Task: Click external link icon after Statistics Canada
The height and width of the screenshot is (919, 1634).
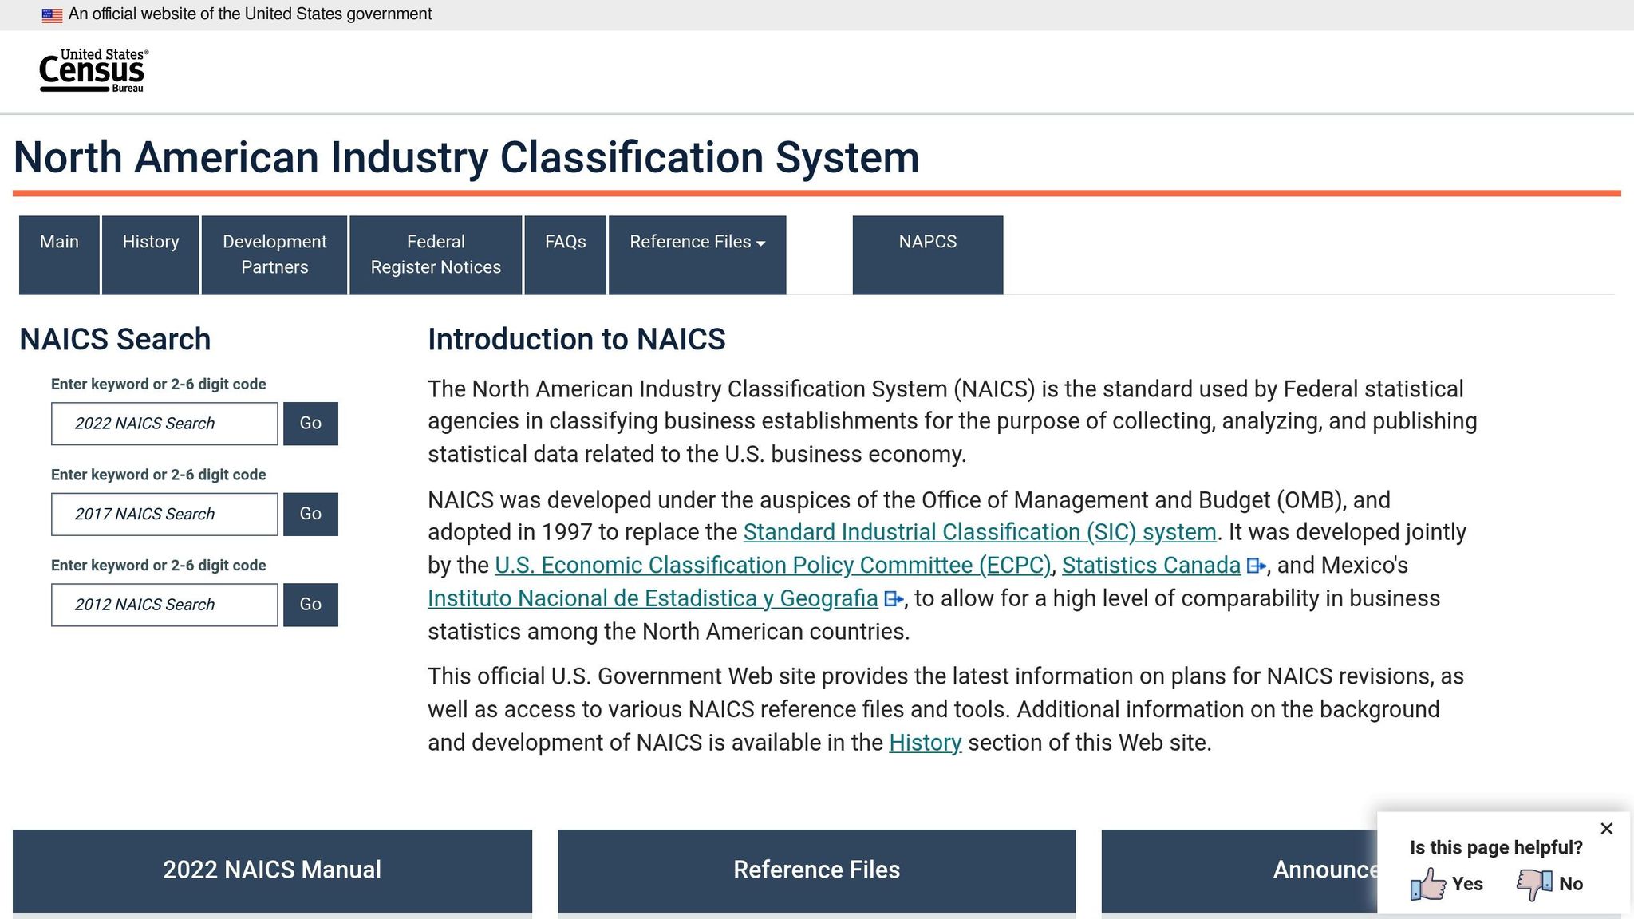Action: (x=1256, y=566)
